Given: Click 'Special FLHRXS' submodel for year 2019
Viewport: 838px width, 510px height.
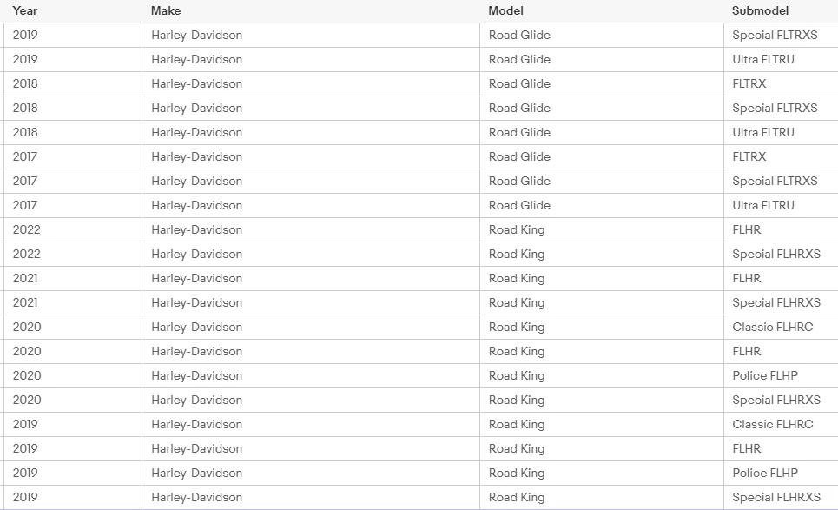Looking at the screenshot, I should coord(776,497).
